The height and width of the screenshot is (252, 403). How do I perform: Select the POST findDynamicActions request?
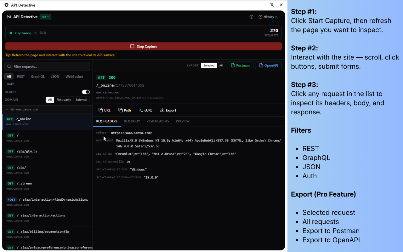47,202
